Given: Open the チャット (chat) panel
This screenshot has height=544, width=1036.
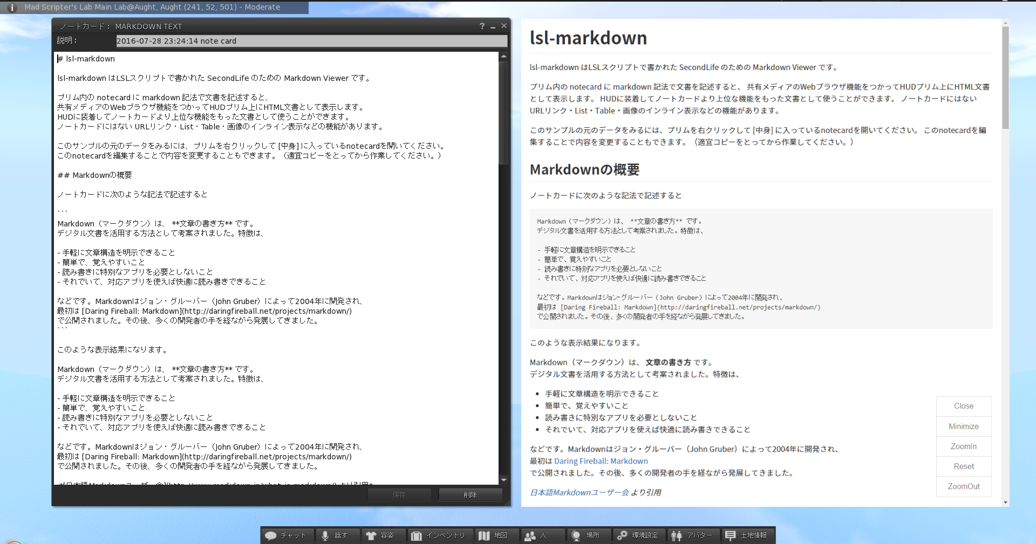Looking at the screenshot, I should [x=287, y=535].
